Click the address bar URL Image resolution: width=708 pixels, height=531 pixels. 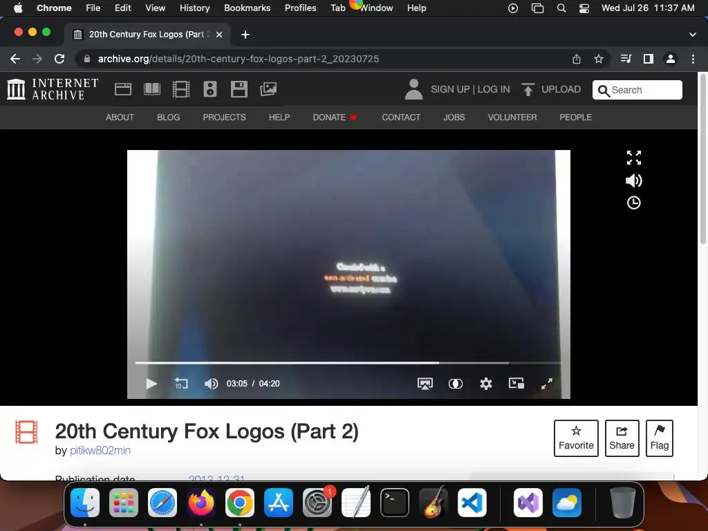[x=239, y=59]
